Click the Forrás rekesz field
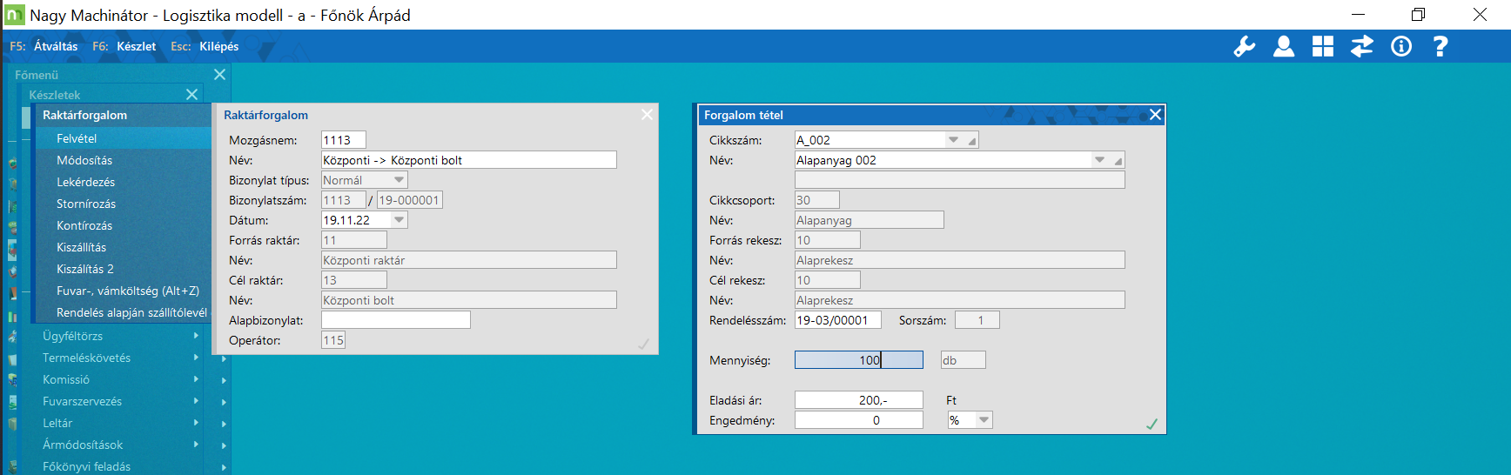Screen dimensions: 1511x475 (x=828, y=240)
